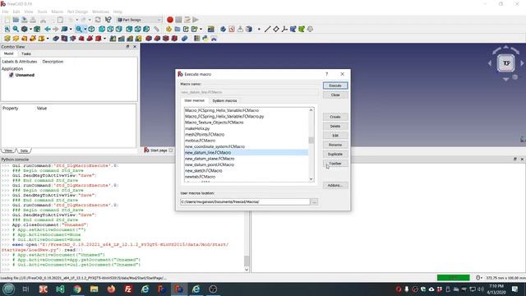This screenshot has height=296, width=526.
Task: Click the Execute button
Action: pos(335,86)
